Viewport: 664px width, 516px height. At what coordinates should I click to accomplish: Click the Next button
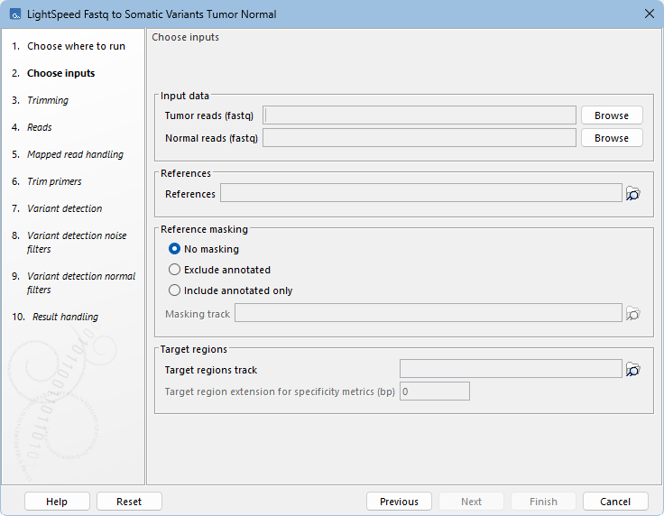coord(471,502)
